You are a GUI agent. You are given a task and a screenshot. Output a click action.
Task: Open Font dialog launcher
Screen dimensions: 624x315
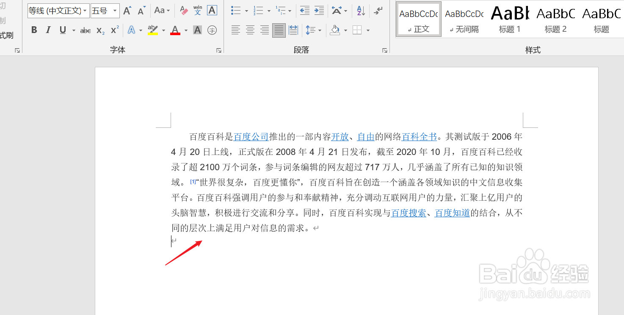point(219,50)
